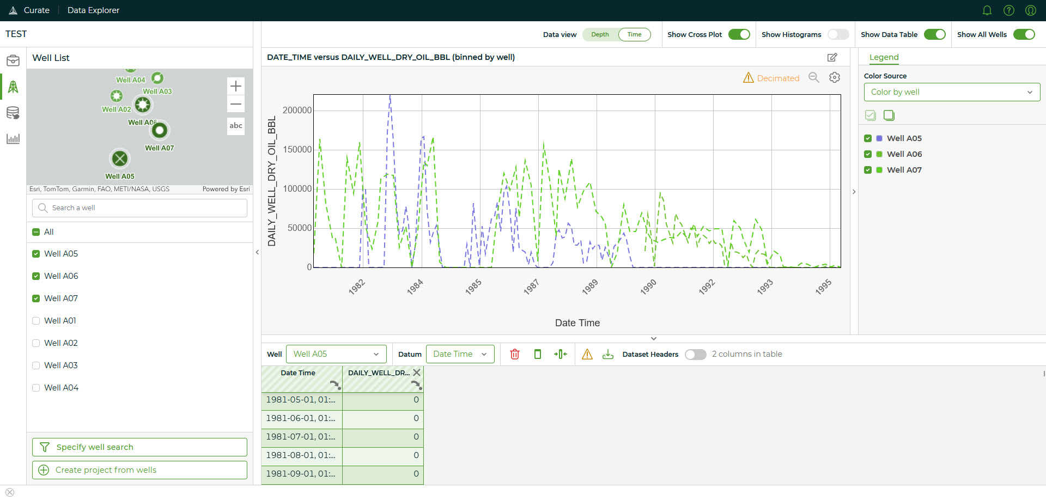Click Create project from wells button
Screen dimensions: 1046x500
[139, 470]
